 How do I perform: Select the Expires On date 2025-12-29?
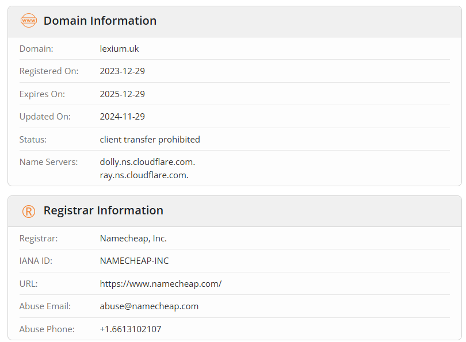pos(123,94)
